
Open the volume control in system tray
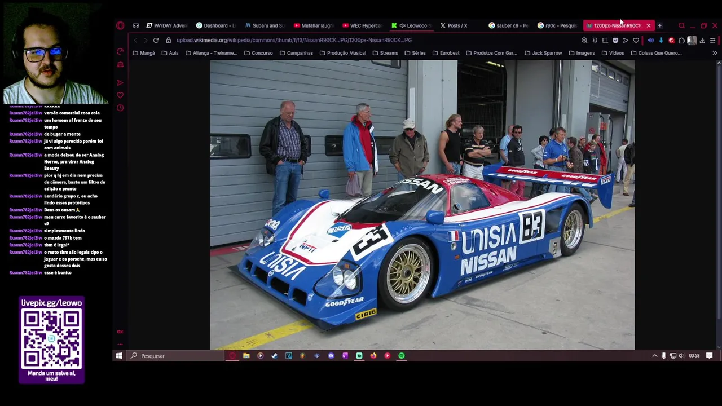(x=682, y=356)
